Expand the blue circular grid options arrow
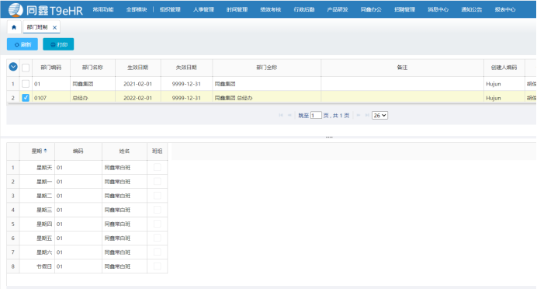 (13, 67)
